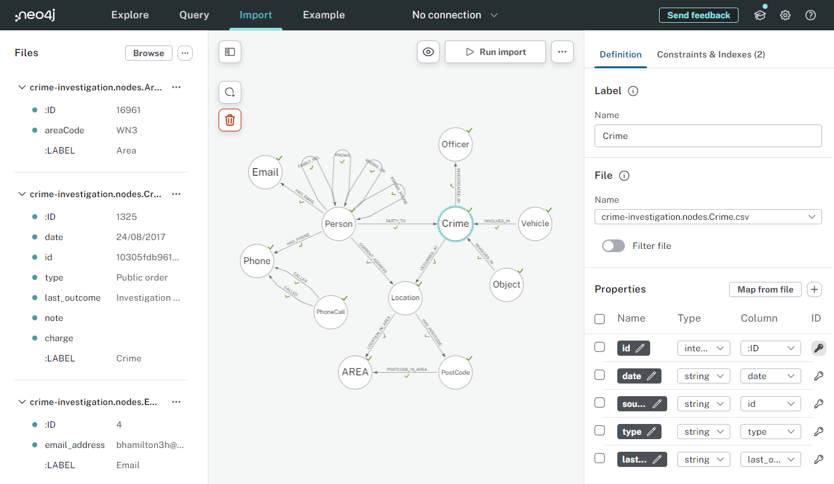
Task: Click the red trash icon to delete selection
Action: coord(229,119)
